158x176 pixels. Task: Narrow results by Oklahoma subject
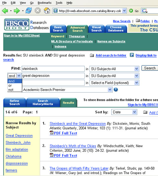click(14, 156)
